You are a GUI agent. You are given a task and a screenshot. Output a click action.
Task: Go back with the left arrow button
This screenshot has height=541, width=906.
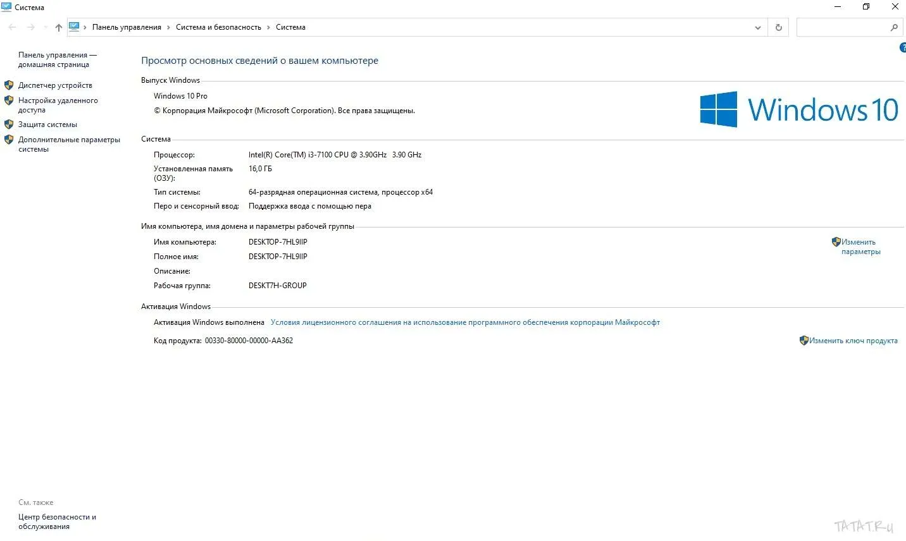click(x=12, y=27)
